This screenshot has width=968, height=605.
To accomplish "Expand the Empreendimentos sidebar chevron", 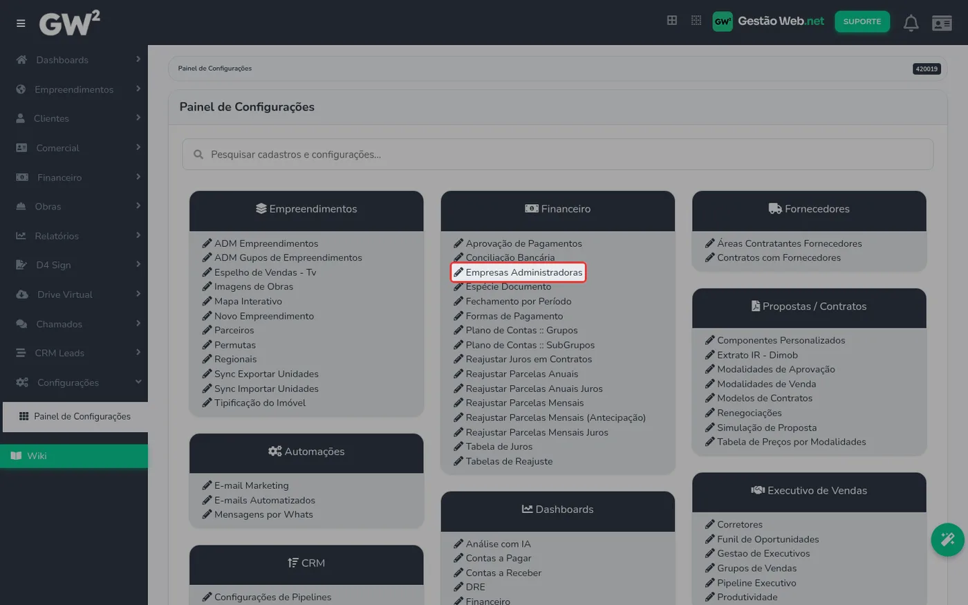I will click(x=138, y=89).
